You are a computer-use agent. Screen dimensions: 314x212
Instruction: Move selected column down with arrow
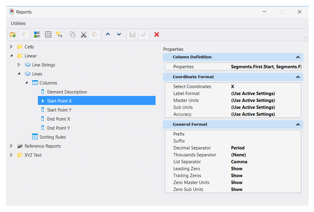[119, 35]
